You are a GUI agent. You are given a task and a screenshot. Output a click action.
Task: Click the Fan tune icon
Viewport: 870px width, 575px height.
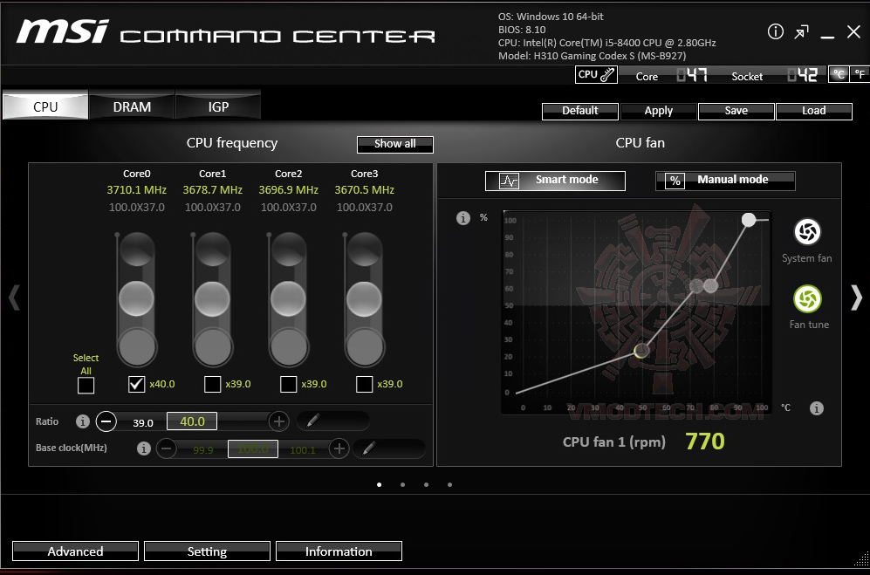pyautogui.click(x=807, y=298)
